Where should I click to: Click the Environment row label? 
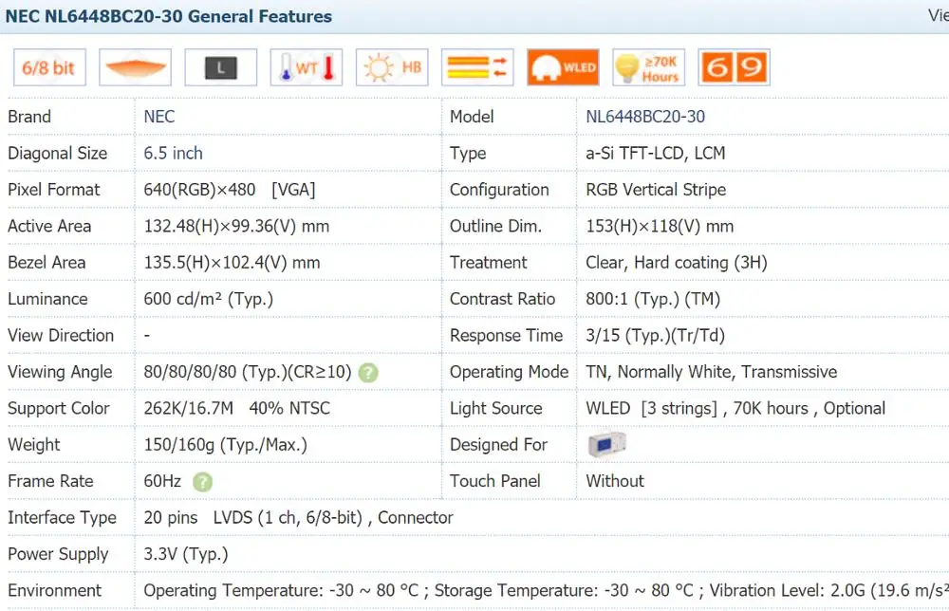point(54,590)
